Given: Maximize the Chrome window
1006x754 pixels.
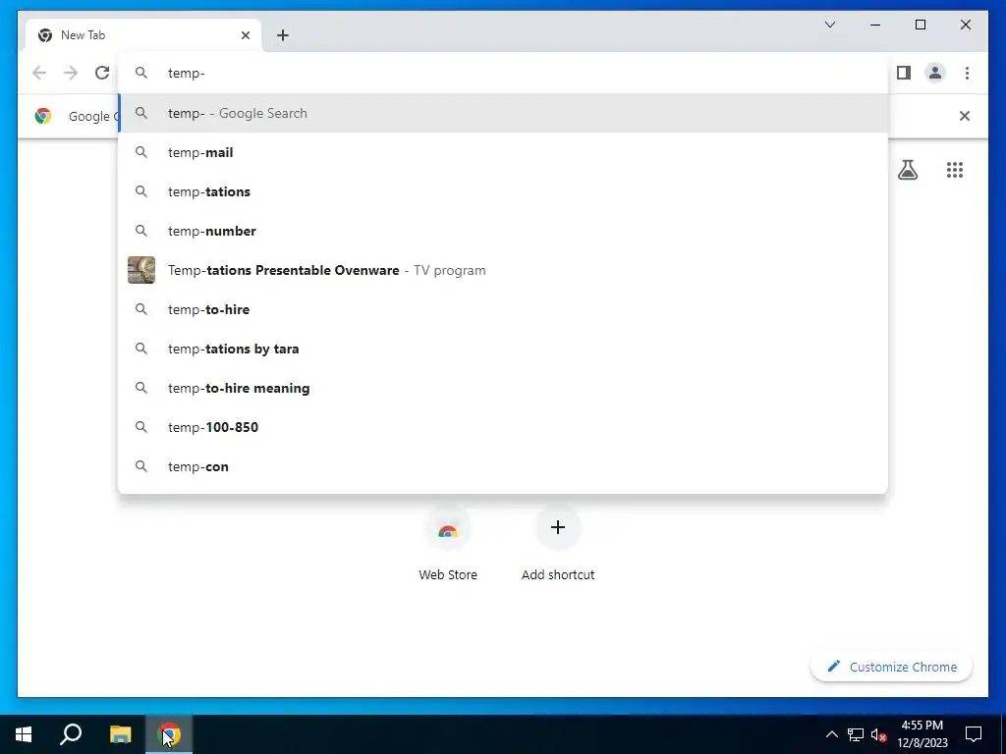Looking at the screenshot, I should (x=920, y=25).
